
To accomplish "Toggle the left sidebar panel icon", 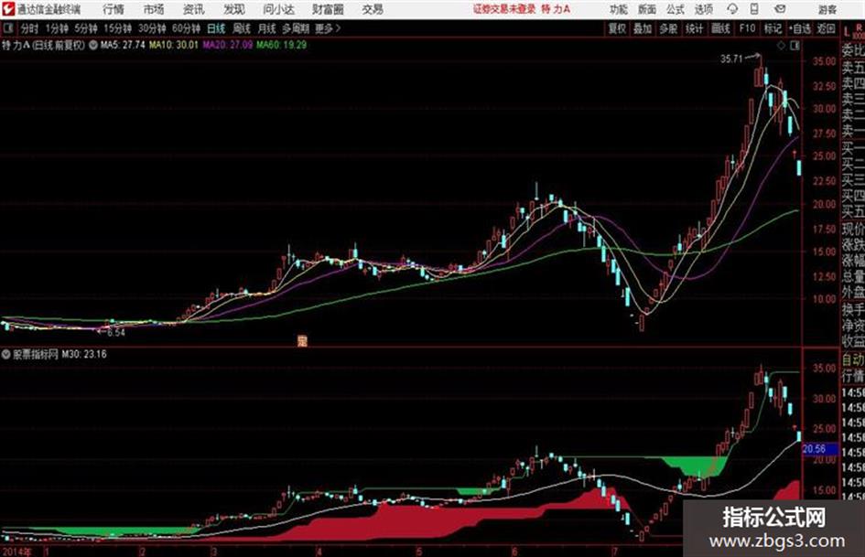I will click(7, 27).
